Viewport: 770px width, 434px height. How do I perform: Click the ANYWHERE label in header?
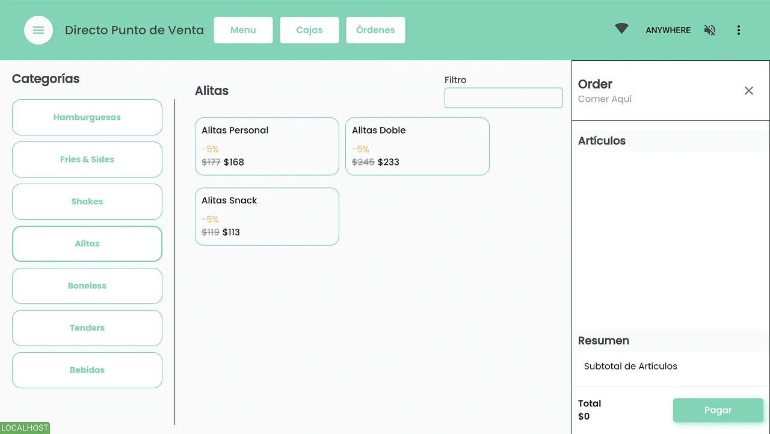coord(668,30)
